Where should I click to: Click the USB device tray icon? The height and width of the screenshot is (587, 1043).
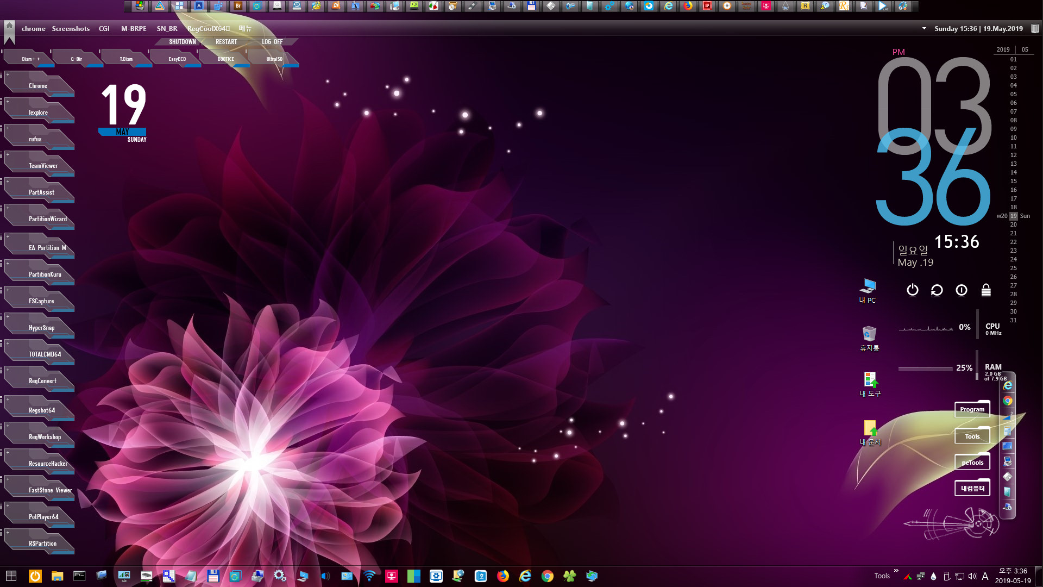coord(947,576)
